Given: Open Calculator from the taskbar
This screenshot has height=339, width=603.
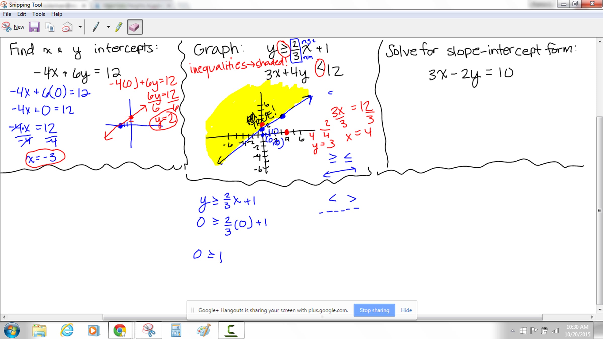Looking at the screenshot, I should pos(176,330).
